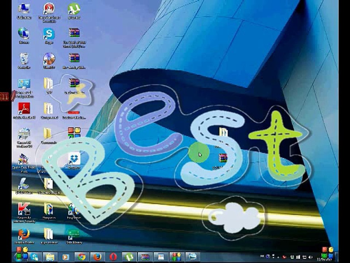Open the Dropbox desktop shortcut
This screenshot has height=263, width=350.
[x=74, y=161]
